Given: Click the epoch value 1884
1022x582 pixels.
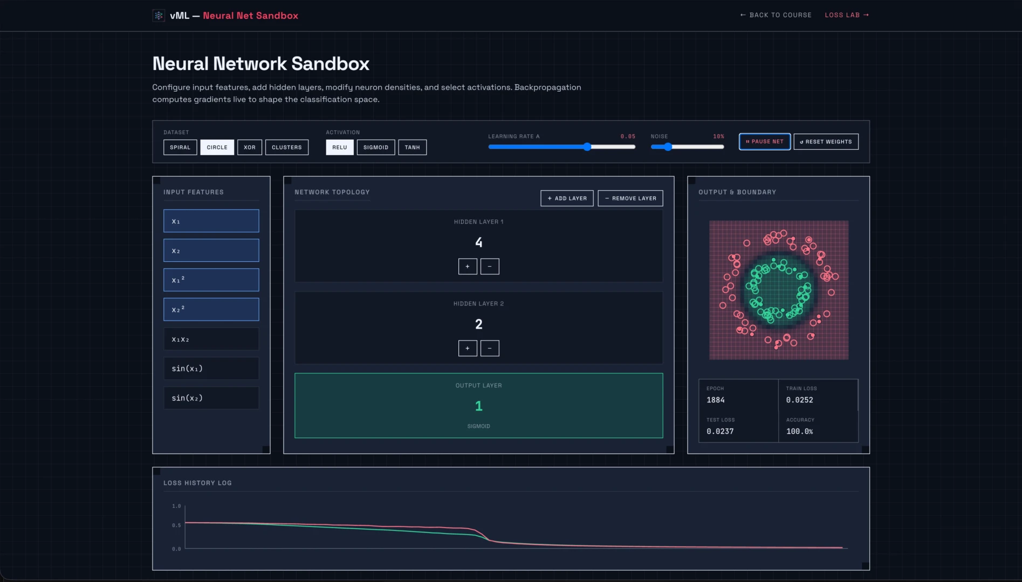Looking at the screenshot, I should [x=716, y=400].
